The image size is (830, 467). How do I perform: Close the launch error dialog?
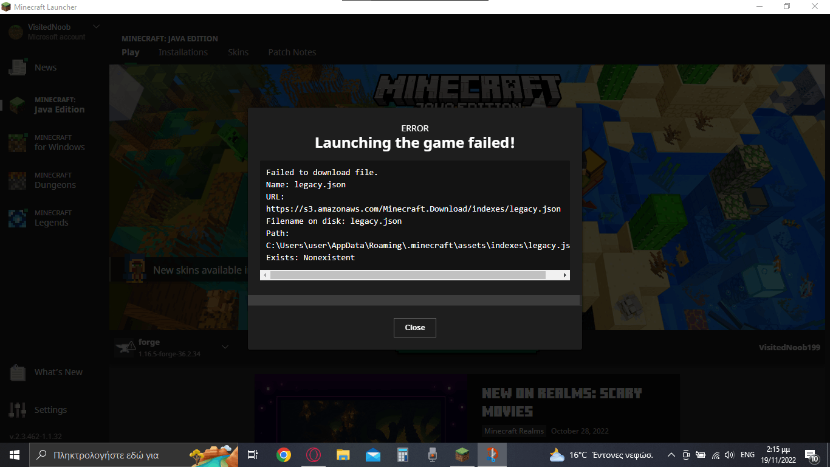point(415,327)
